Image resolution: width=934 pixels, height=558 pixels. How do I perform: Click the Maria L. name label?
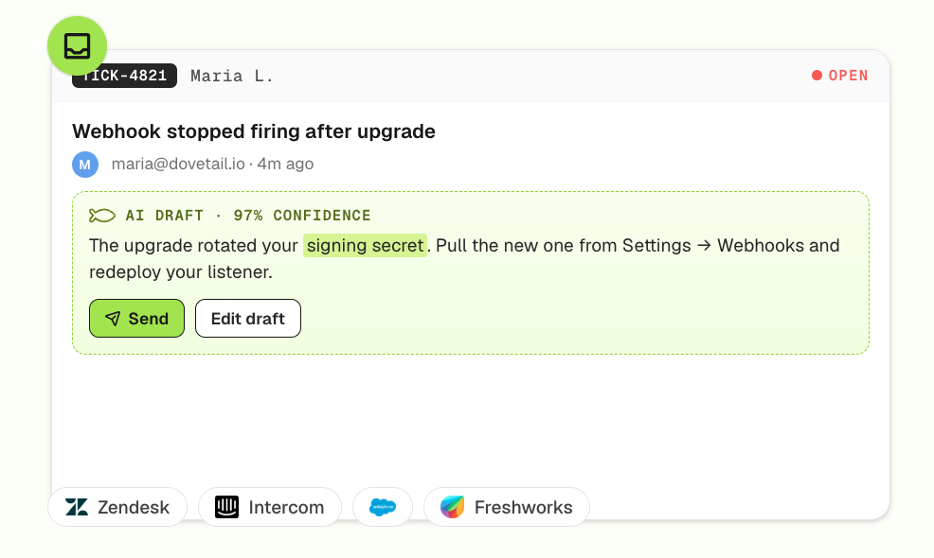pos(232,76)
